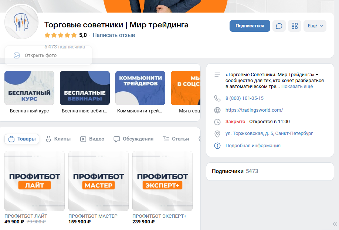
Task: Expand the Ещё dropdown menu
Action: [315, 26]
